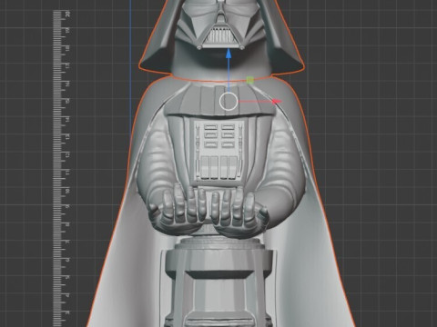
Task: Click the white circle at gizmo center
Action: pos(229,102)
